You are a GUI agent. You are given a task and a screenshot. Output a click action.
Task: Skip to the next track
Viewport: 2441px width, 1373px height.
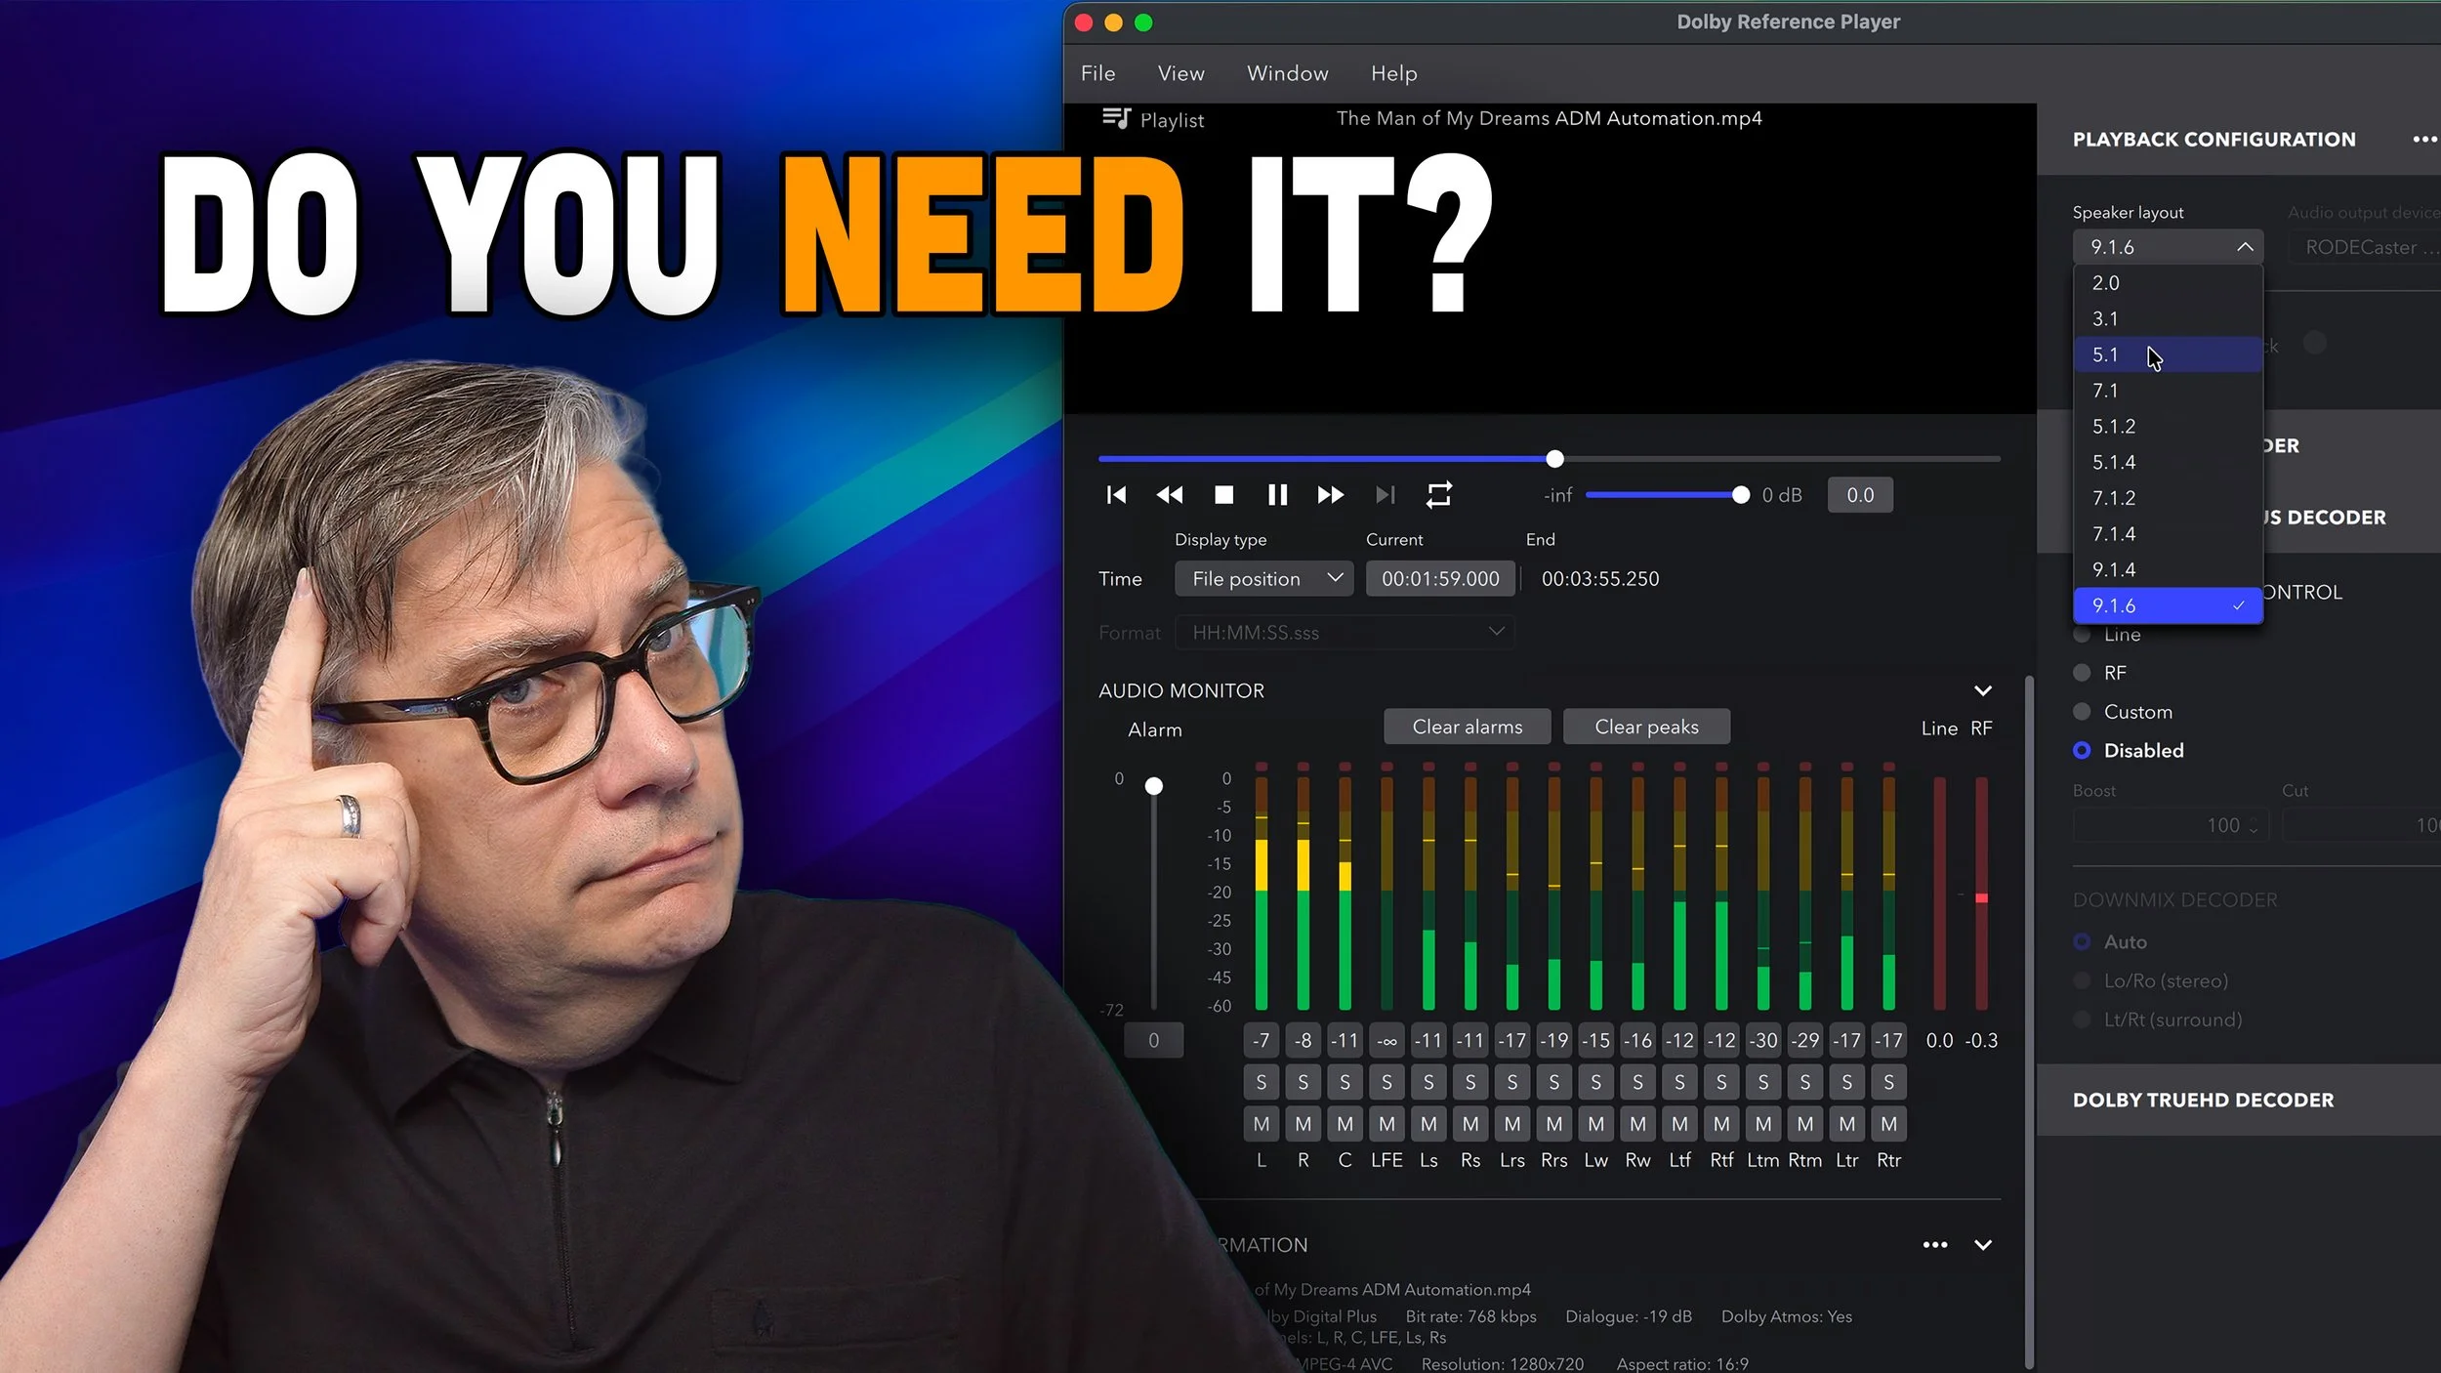[x=1385, y=495]
